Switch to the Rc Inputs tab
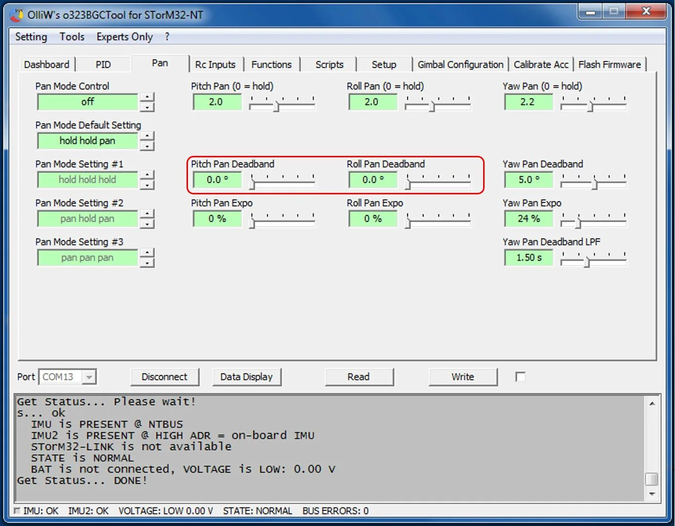Screen dimensions: 675x526 click(215, 64)
